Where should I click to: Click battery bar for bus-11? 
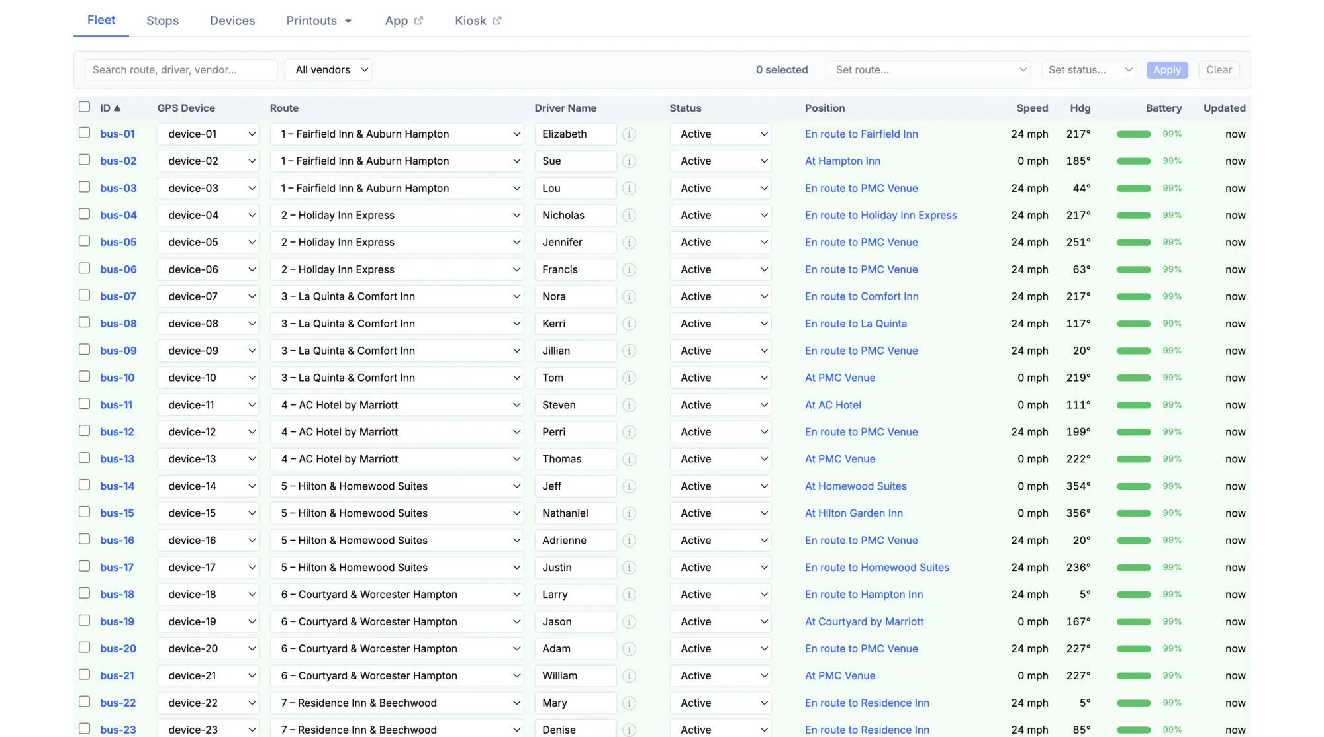click(x=1133, y=405)
